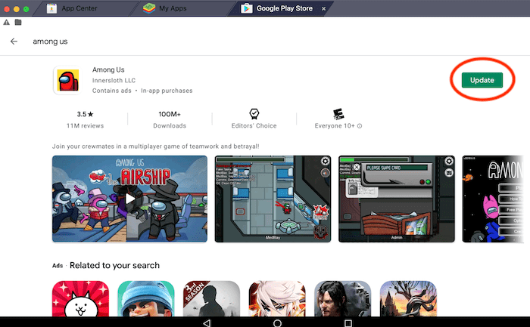Open the content rating info icon
Viewport: 530px width, 327px height.
360,126
